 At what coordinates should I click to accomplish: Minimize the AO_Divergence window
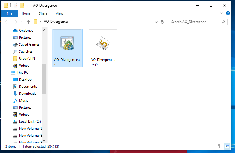[x=198, y=5]
